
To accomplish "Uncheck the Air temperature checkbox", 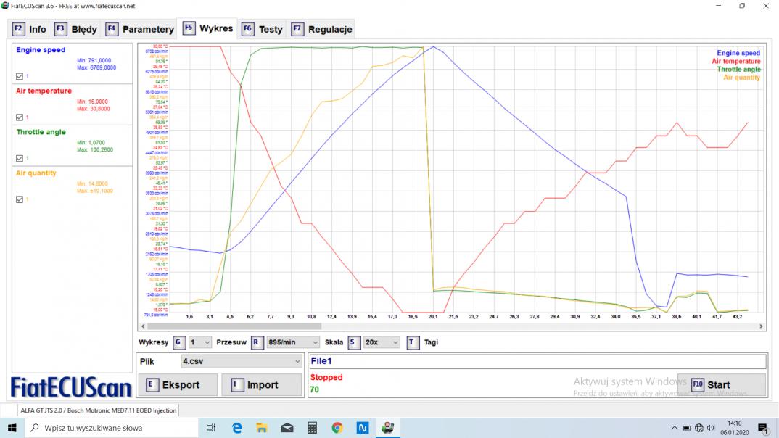I will click(x=20, y=117).
